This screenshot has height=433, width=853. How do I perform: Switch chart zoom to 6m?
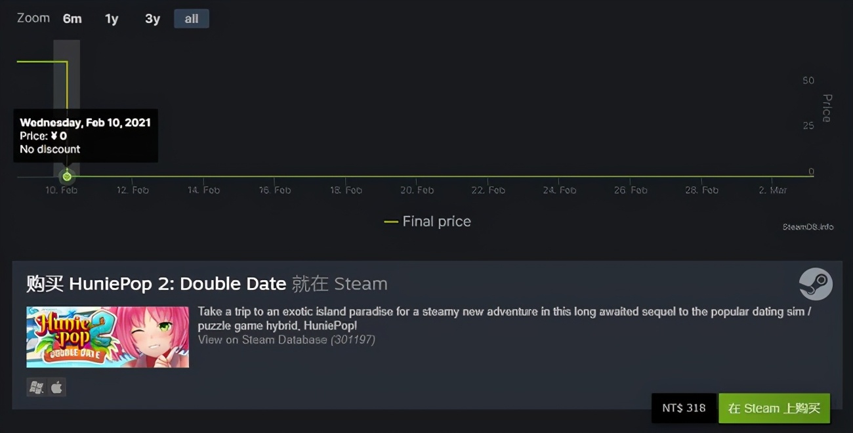(x=72, y=18)
